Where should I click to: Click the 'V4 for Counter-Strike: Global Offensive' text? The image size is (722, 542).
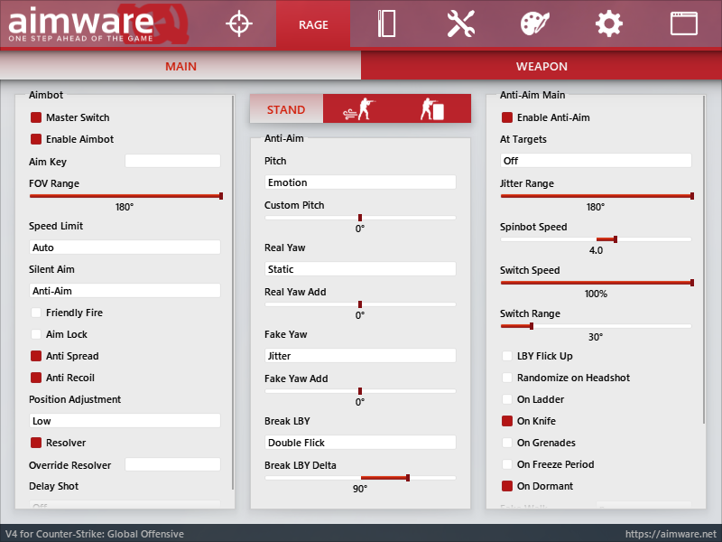(x=95, y=534)
